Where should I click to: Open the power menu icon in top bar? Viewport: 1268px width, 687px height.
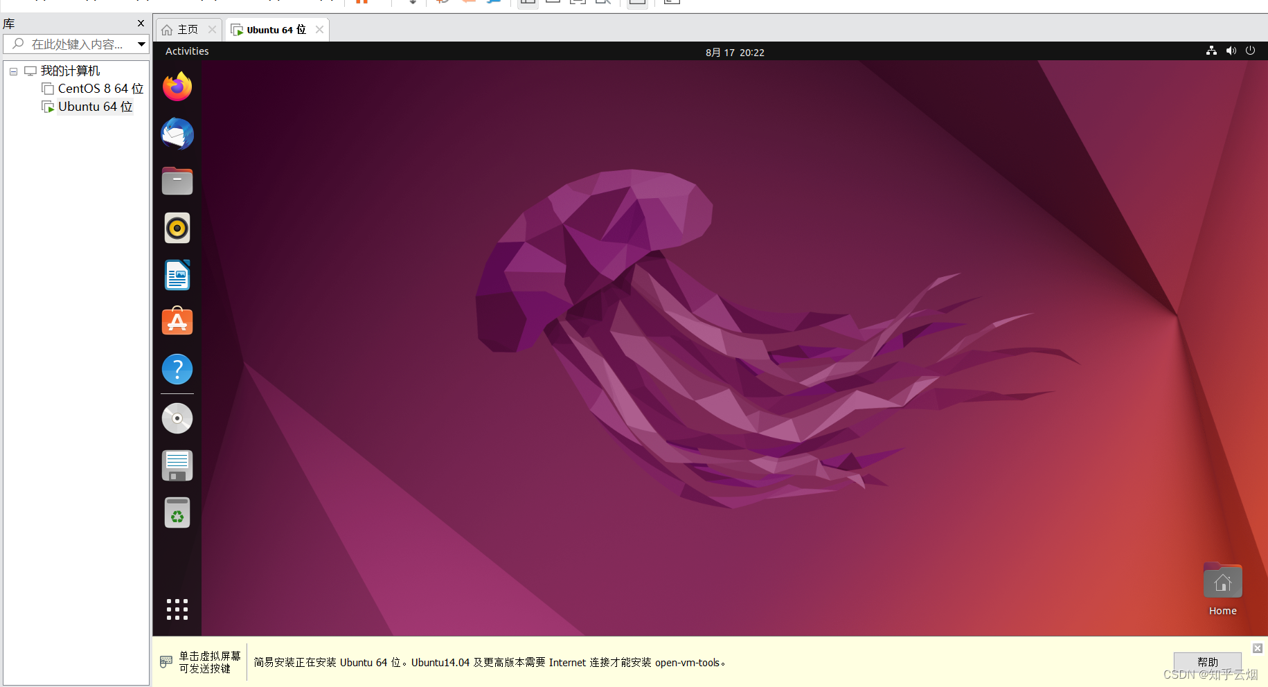tap(1250, 51)
